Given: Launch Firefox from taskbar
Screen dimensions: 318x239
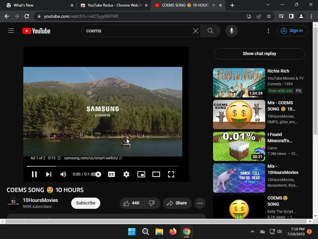Looking at the screenshot, I should [x=173, y=232].
